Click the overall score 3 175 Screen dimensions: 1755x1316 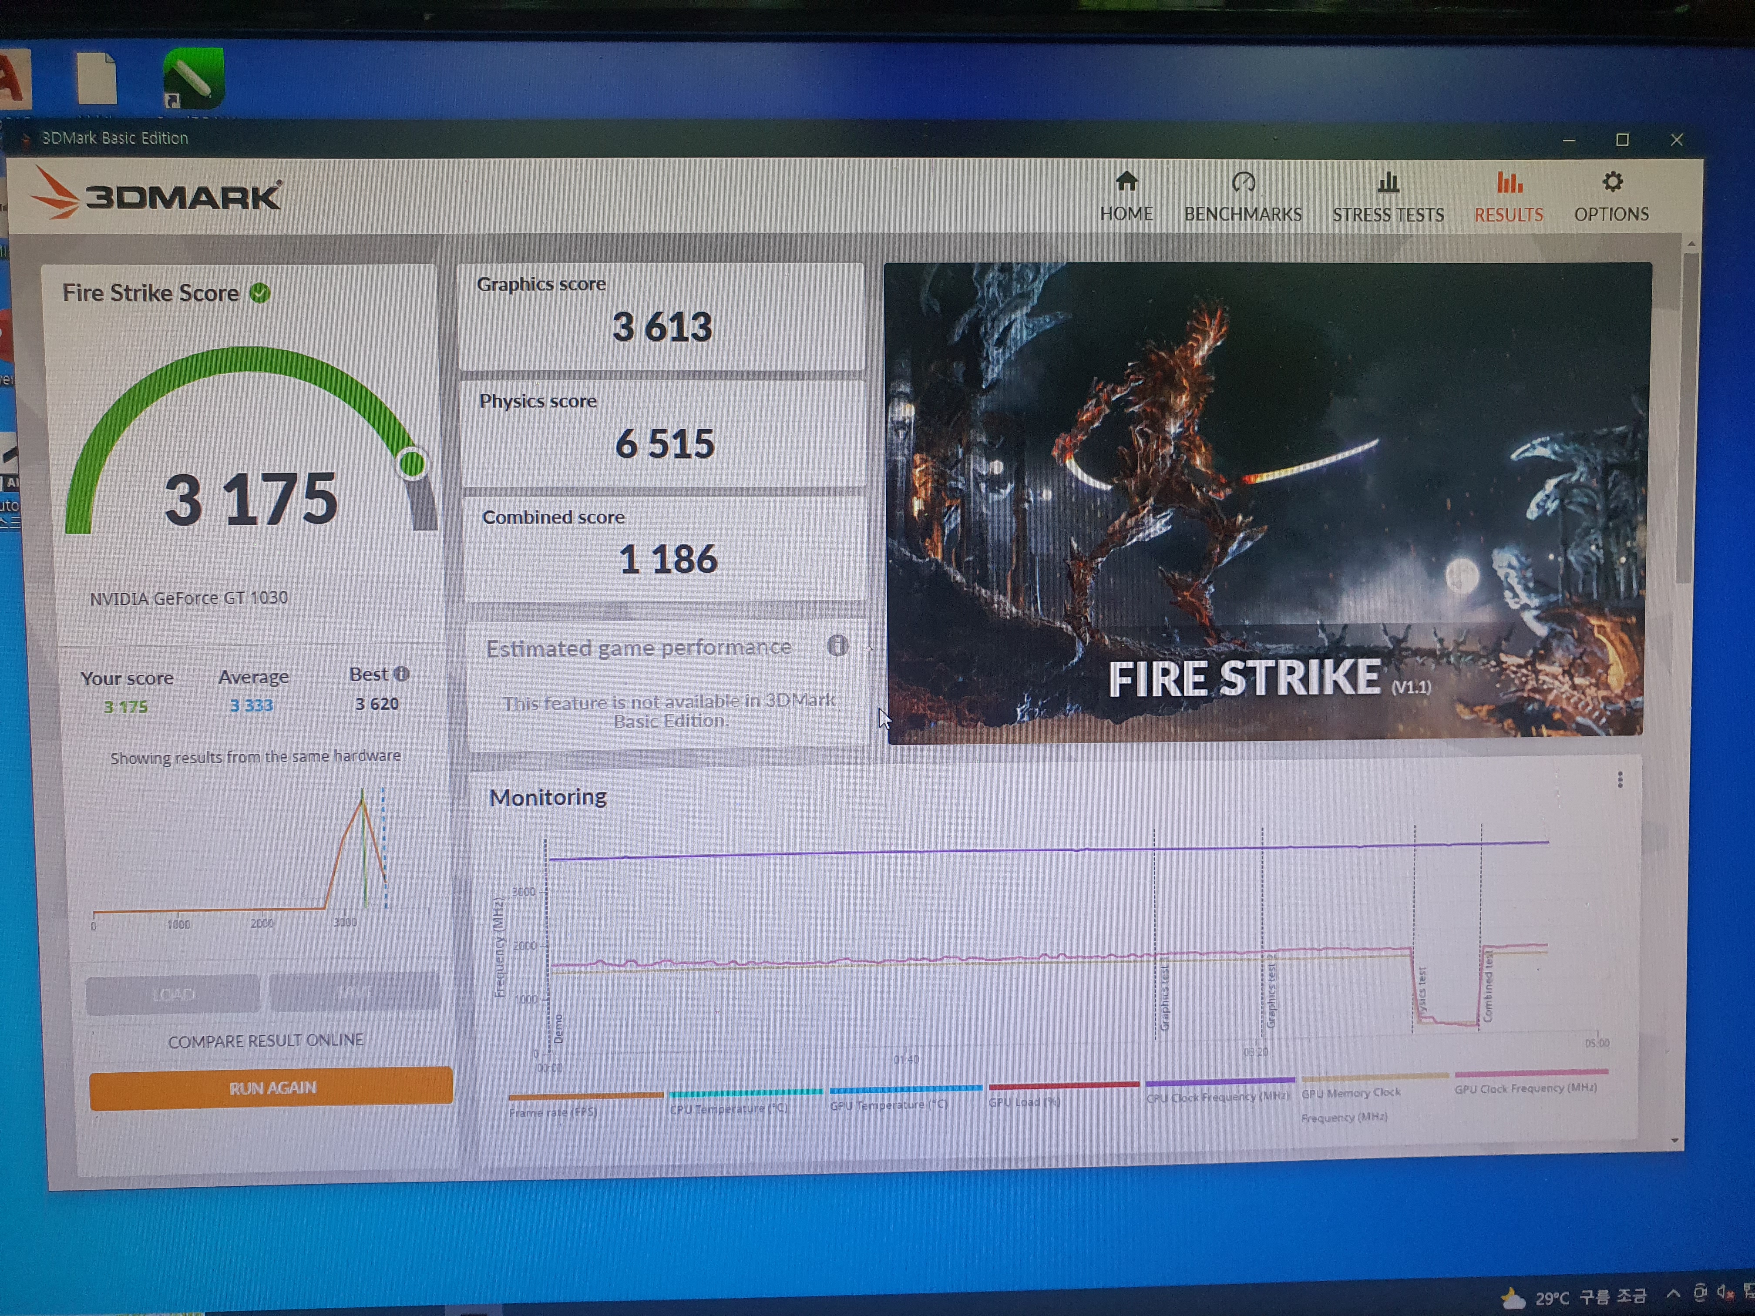point(252,500)
